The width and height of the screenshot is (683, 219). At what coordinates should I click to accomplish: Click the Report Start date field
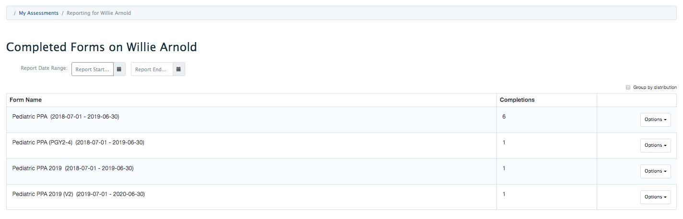pos(93,69)
